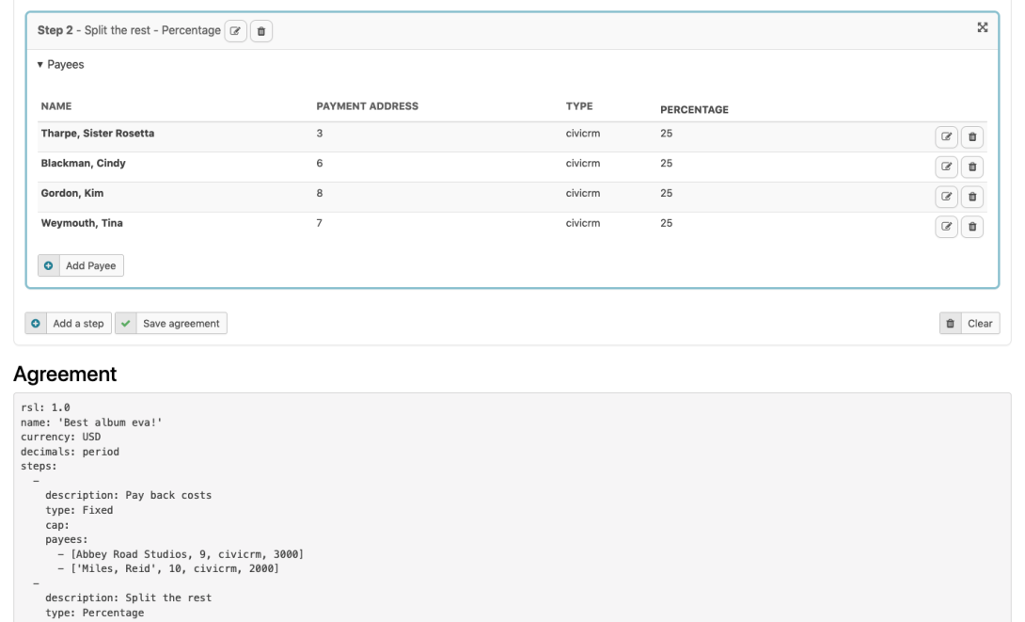Delete payee Weymouth, Tina
This screenshot has width=1025, height=622.
972,227
